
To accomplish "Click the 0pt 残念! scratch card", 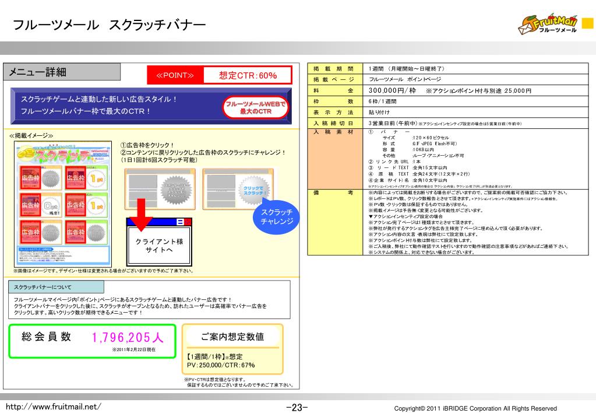I will (x=41, y=205).
